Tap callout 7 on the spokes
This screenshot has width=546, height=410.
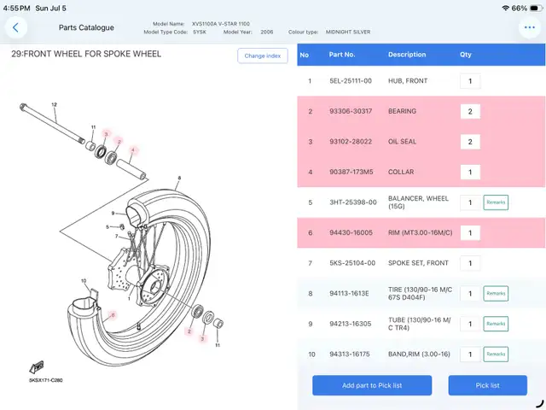tap(117, 237)
